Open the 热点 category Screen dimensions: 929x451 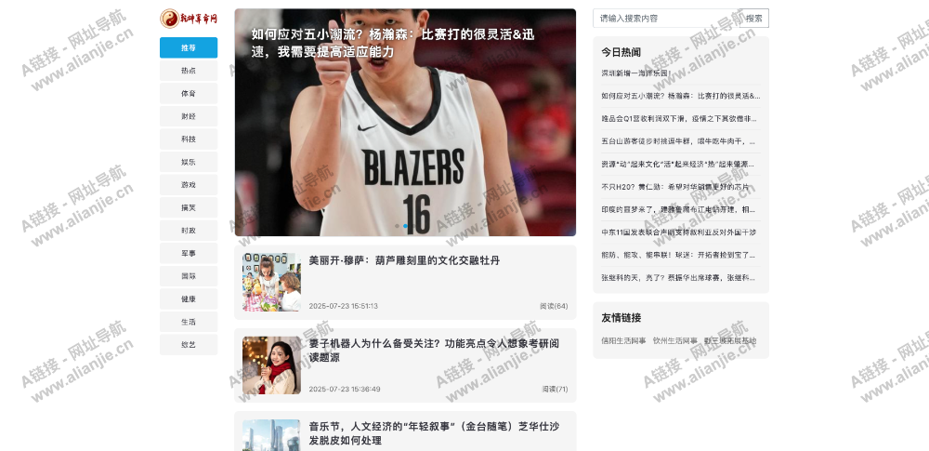(189, 71)
